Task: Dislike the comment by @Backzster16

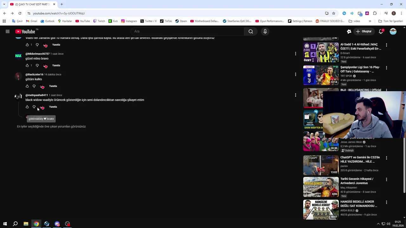Action: pyautogui.click(x=34, y=86)
